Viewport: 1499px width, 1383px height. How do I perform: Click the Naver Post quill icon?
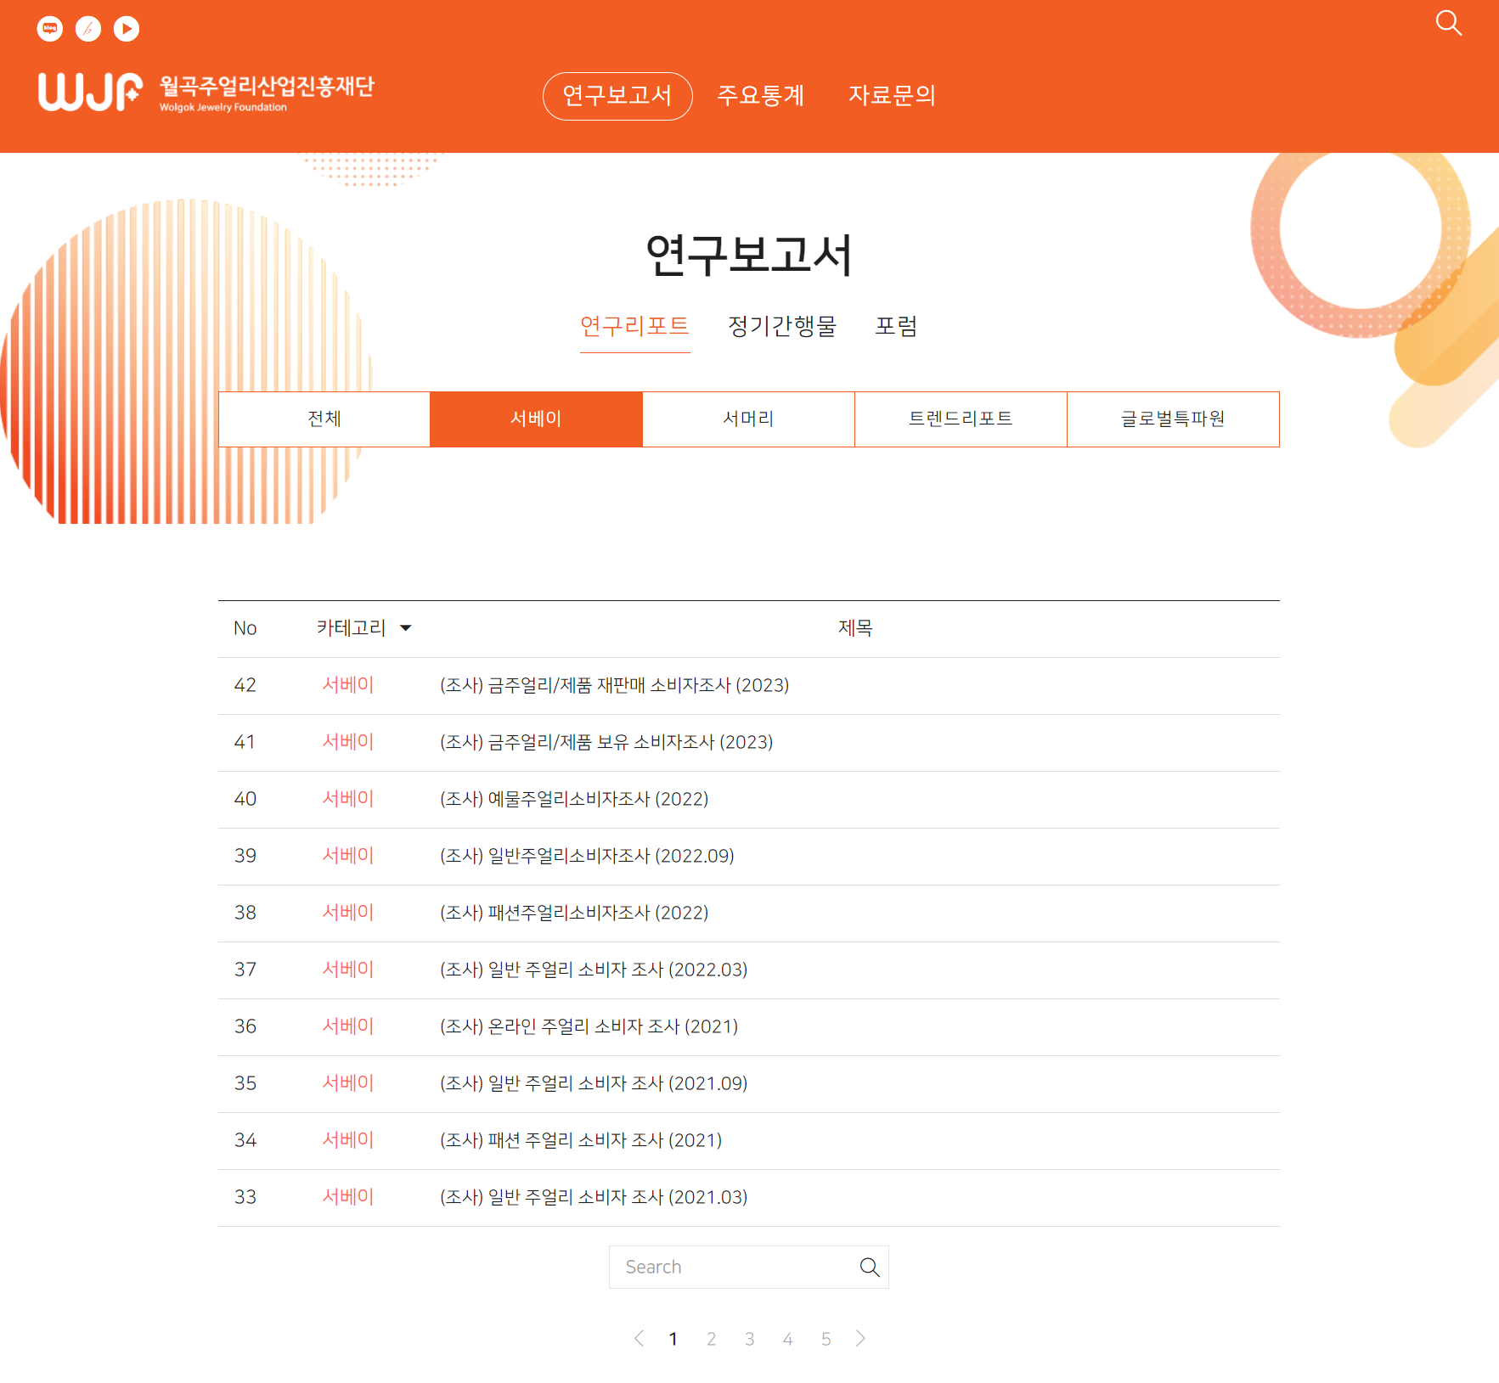[x=88, y=29]
